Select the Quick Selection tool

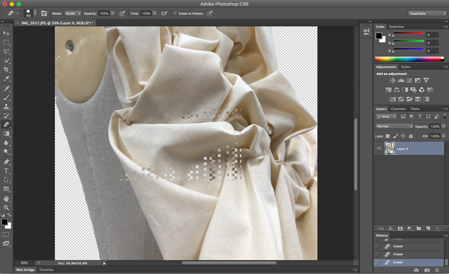click(6, 60)
